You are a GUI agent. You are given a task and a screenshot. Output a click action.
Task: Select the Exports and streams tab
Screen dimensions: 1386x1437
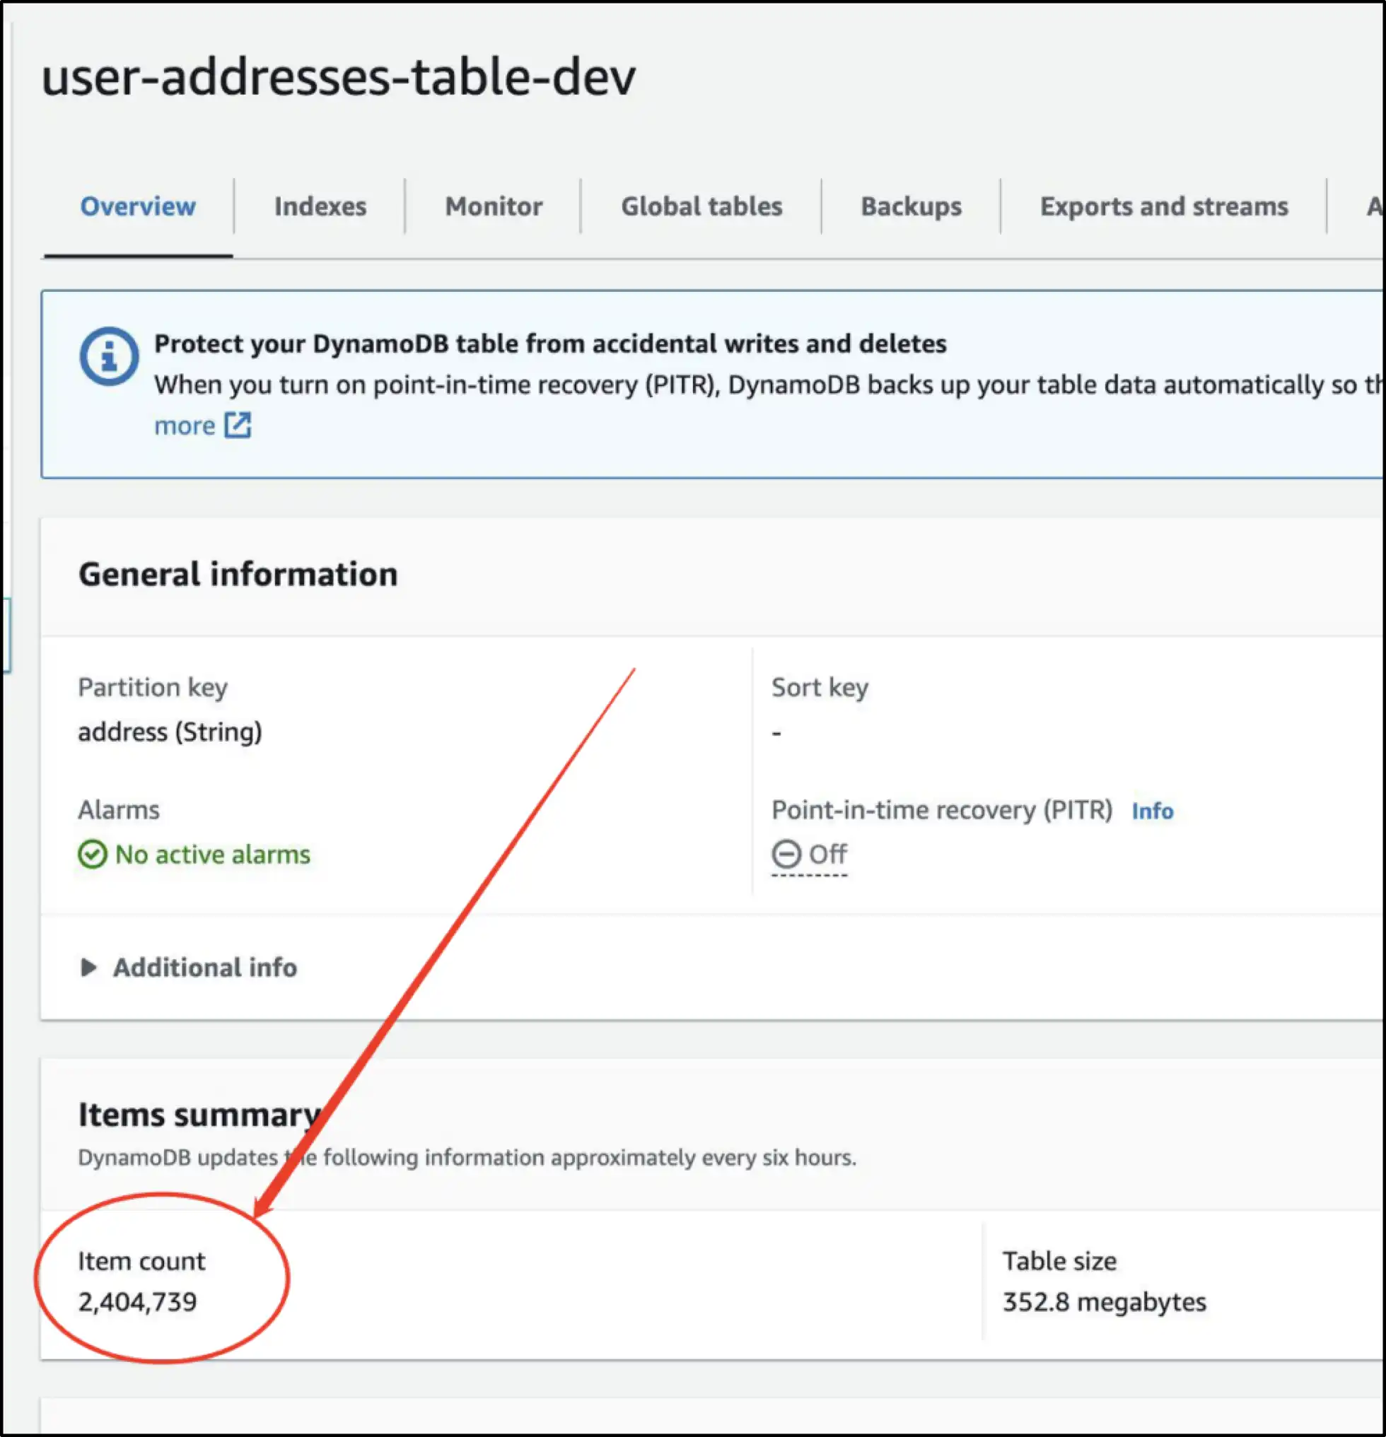(x=1164, y=206)
